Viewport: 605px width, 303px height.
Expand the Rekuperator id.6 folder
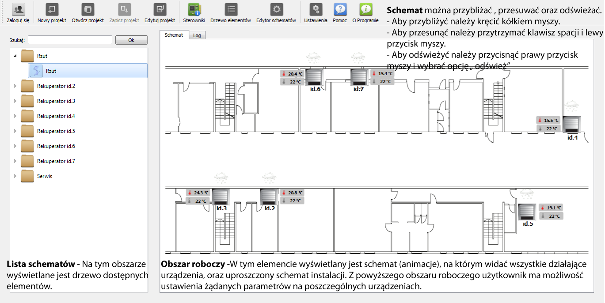click(15, 146)
